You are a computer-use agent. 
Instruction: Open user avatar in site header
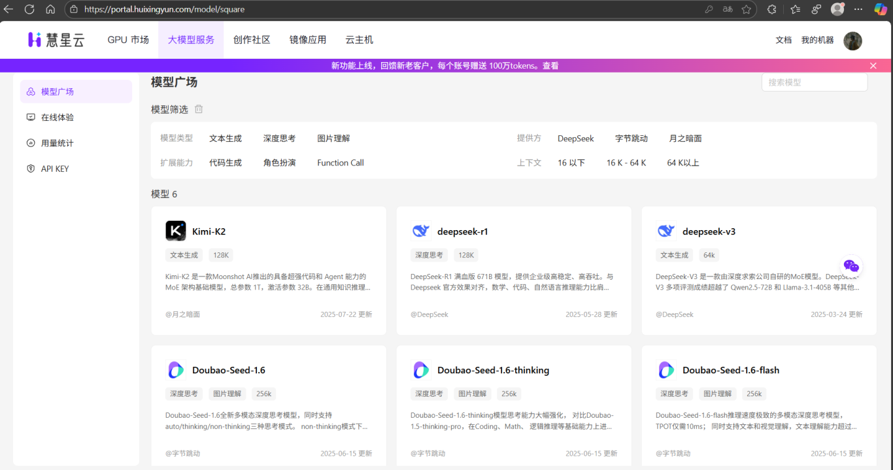(x=852, y=41)
